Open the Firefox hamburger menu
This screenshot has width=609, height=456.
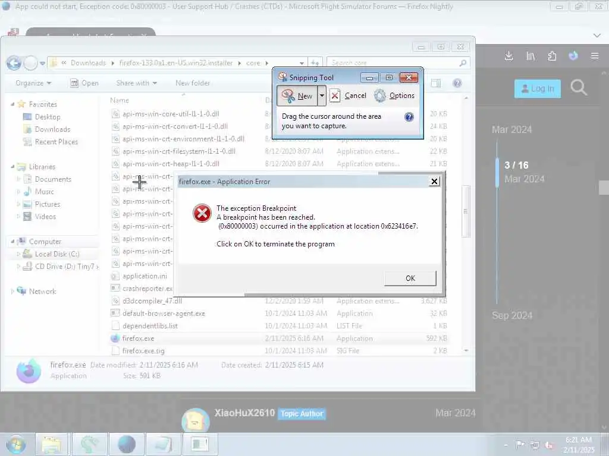(x=595, y=56)
